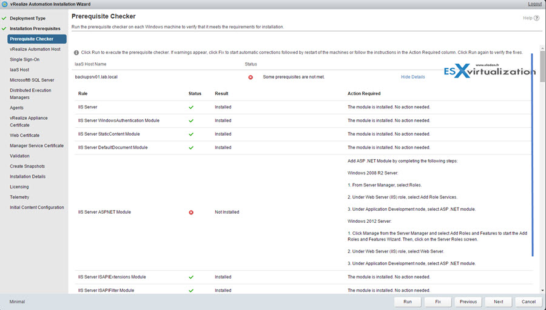Open Initial Content Configuration step
Screen dimensions: 546x310
point(37,208)
